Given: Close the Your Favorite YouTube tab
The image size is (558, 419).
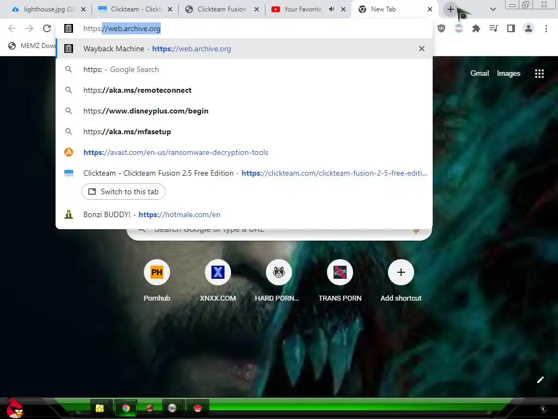Looking at the screenshot, I should 343,9.
